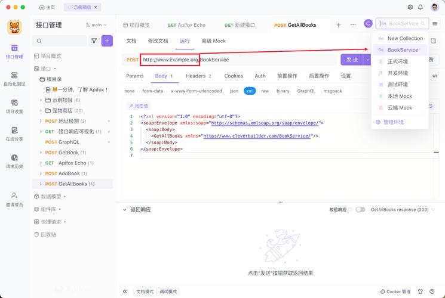Screen dimensions: 445x298
Task: Select the json body type
Action: [234, 91]
